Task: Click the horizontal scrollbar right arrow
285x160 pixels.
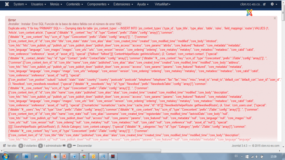Action: [280, 151]
